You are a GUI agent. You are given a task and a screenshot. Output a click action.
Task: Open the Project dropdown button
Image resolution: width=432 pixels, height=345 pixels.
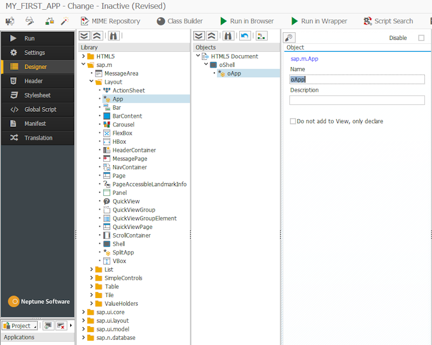pos(20,326)
